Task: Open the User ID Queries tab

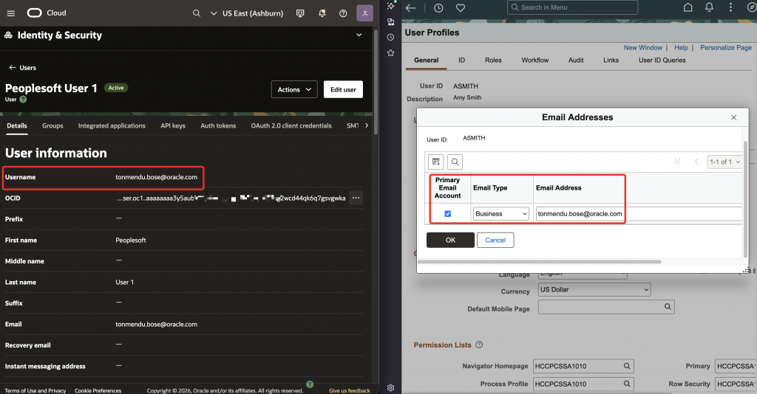Action: 662,61
